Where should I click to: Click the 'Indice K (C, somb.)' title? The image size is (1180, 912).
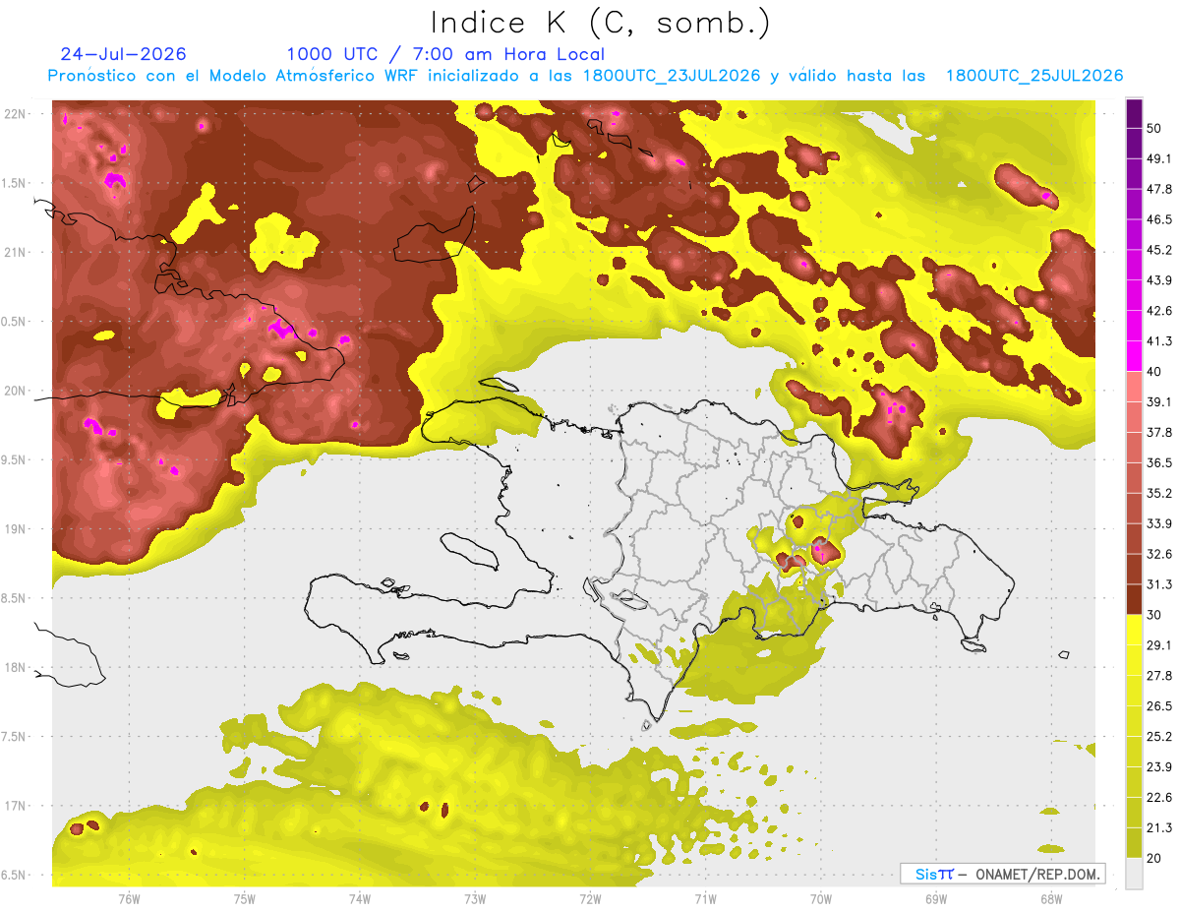[601, 23]
